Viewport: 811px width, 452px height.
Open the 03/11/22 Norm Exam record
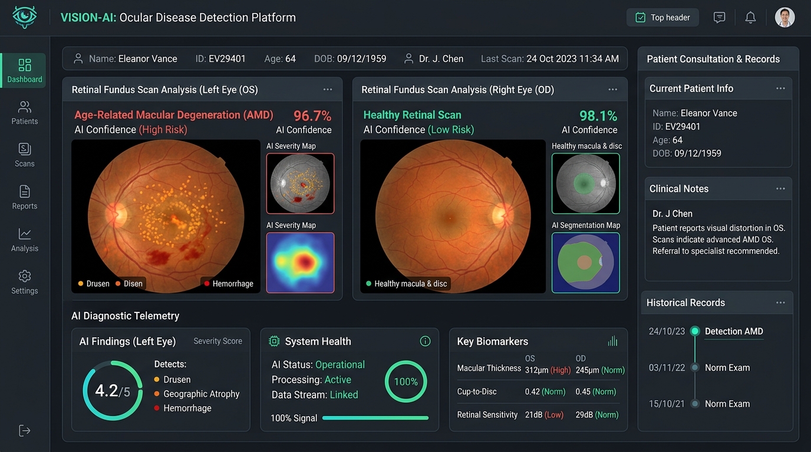pyautogui.click(x=727, y=368)
